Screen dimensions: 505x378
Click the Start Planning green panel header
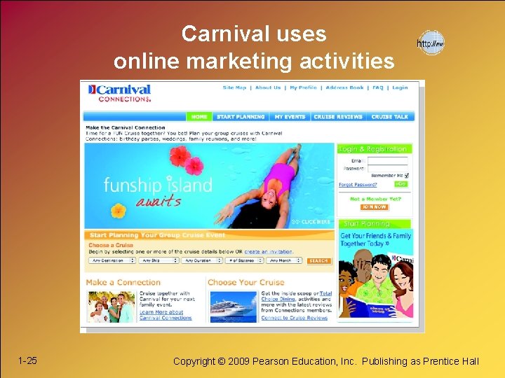[375, 224]
